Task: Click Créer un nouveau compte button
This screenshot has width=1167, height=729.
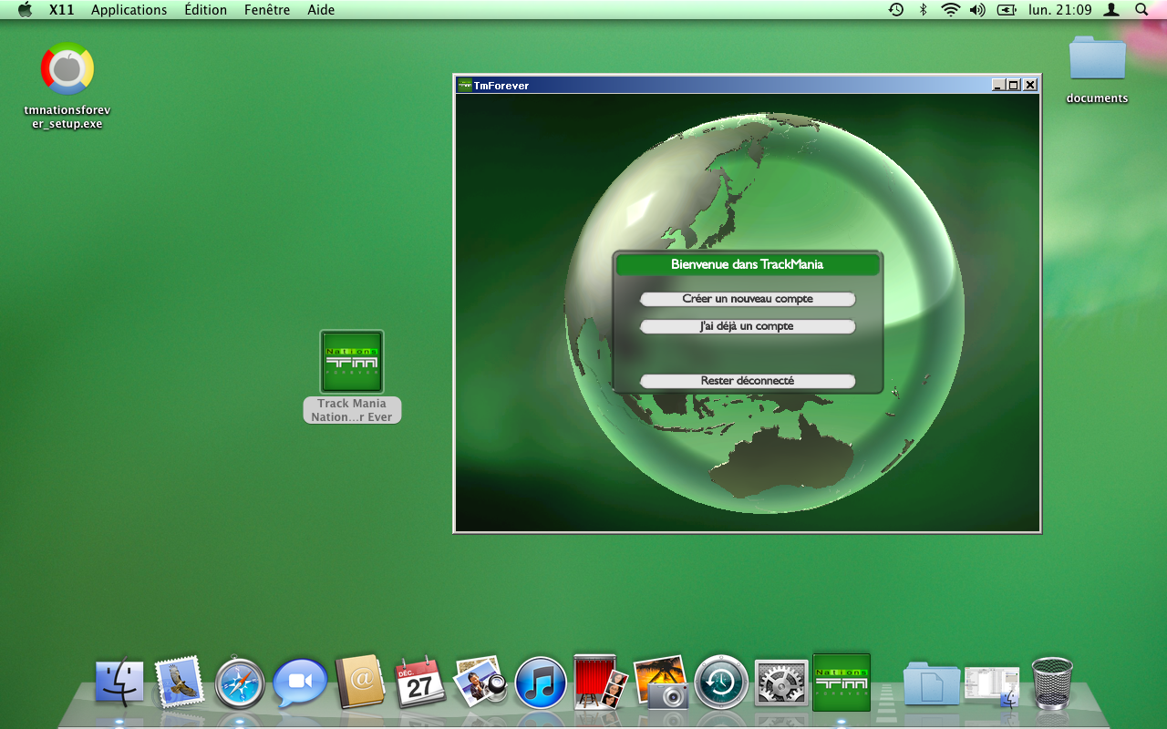Action: point(748,299)
